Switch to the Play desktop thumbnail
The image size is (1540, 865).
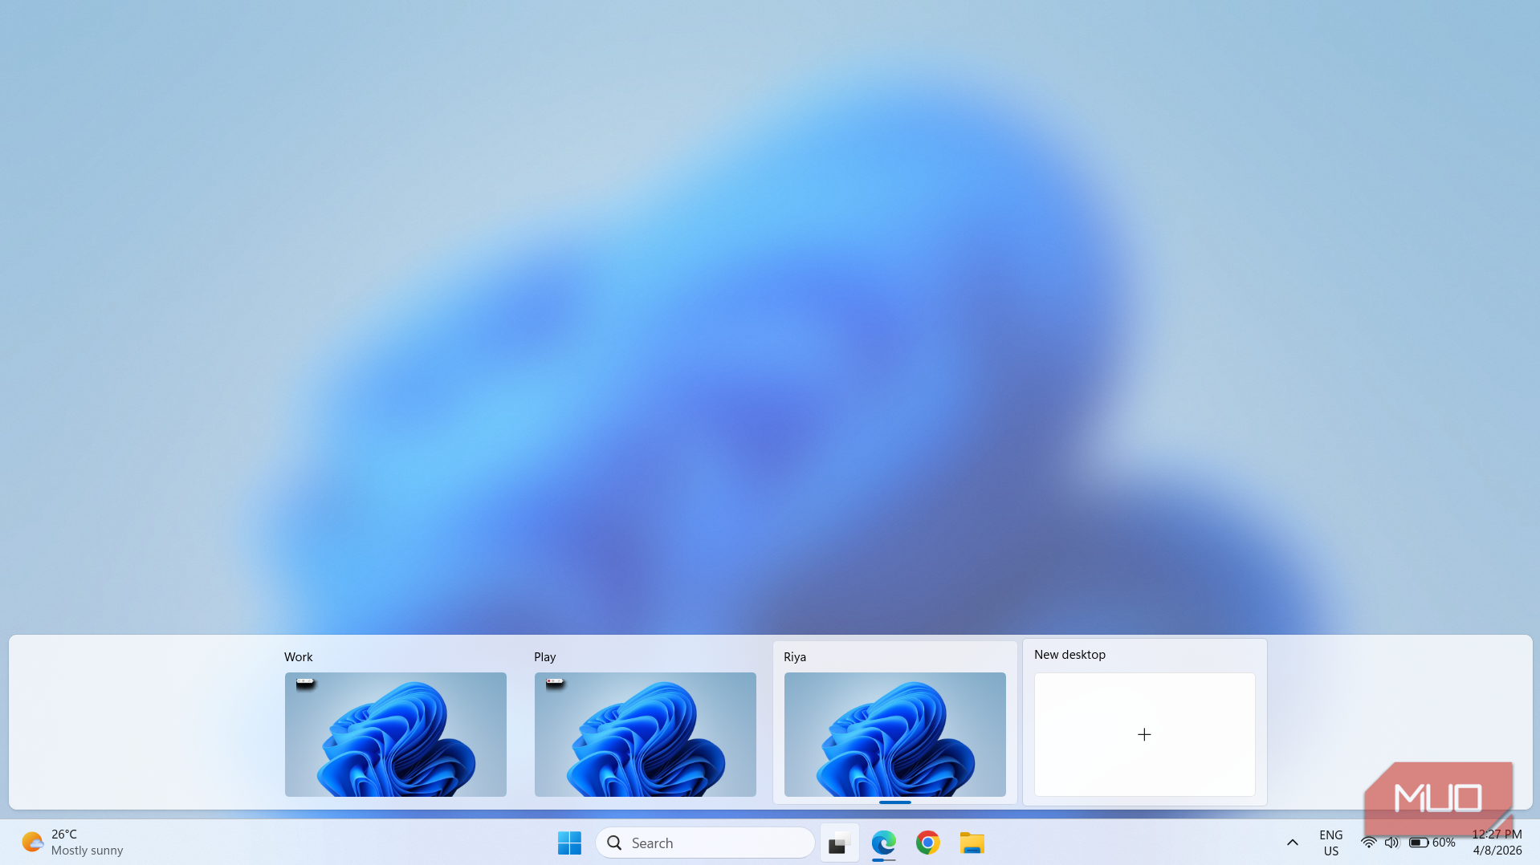(x=646, y=734)
